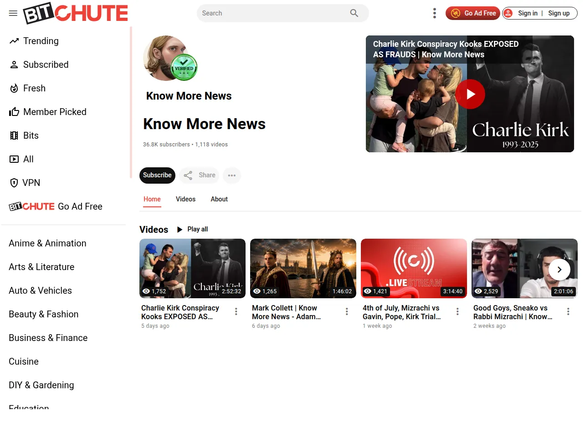Click the Sign up link
Screen dimensions: 585x431
[x=559, y=13]
